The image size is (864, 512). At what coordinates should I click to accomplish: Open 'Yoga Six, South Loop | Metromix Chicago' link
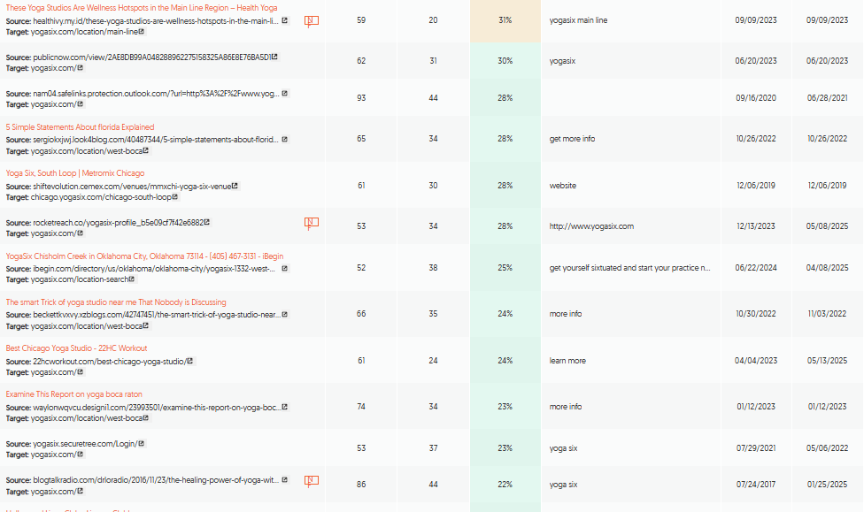[75, 173]
